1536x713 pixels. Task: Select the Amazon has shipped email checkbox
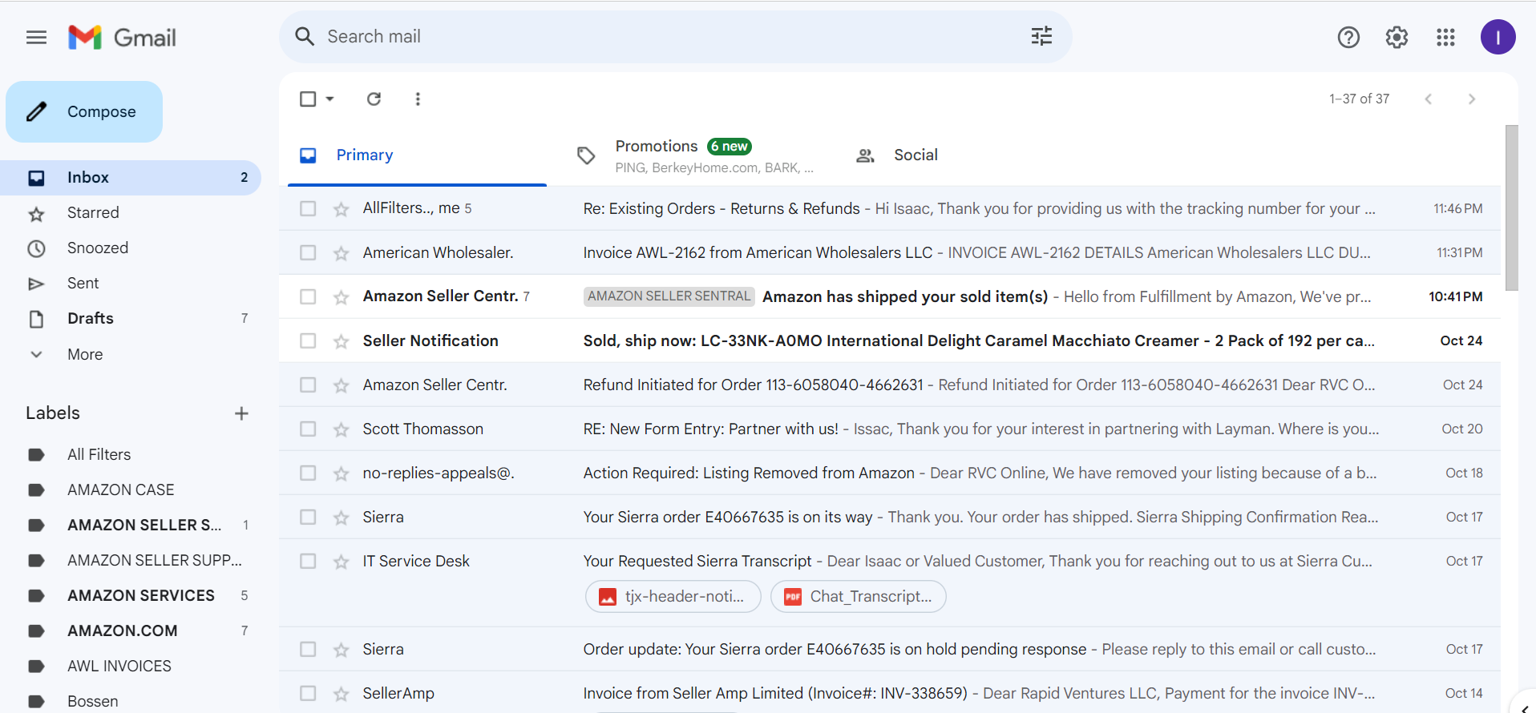click(308, 296)
